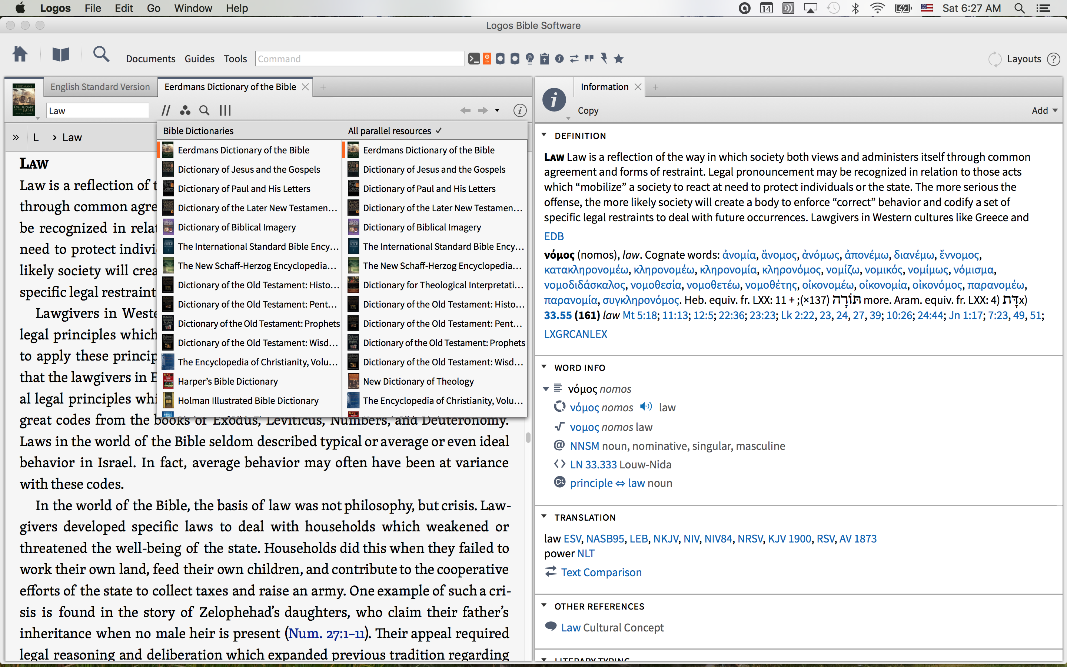Close the Eerdmans Dictionary of the Bible tab
The height and width of the screenshot is (667, 1067).
(x=305, y=87)
